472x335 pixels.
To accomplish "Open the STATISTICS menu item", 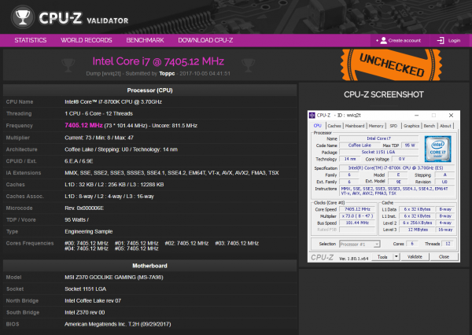I will pos(31,40).
